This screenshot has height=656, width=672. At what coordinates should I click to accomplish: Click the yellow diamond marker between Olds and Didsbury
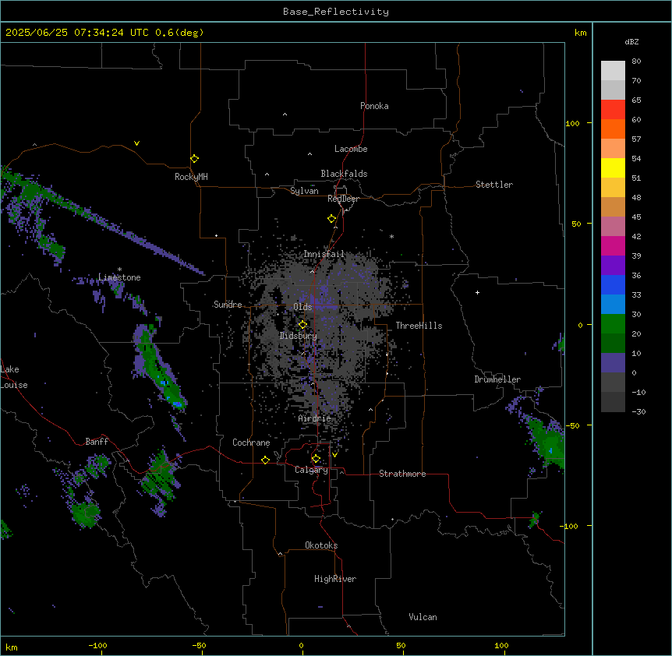302,325
